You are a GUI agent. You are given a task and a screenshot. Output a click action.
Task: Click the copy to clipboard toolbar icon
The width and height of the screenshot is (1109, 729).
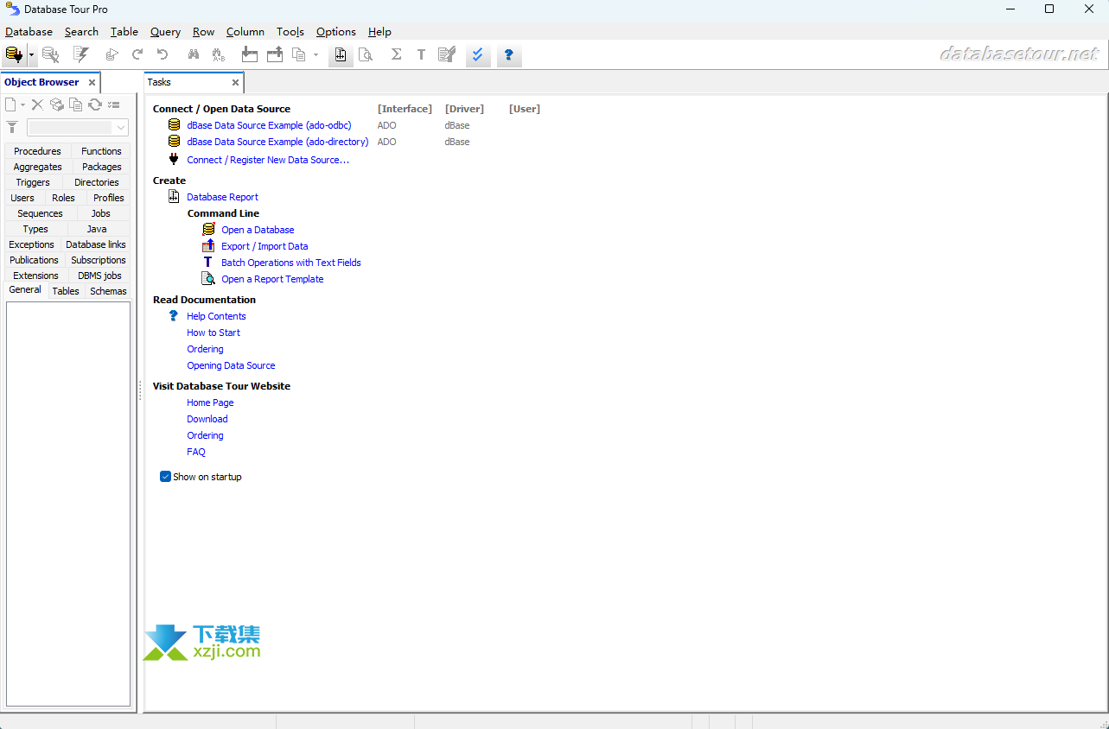pyautogui.click(x=299, y=55)
